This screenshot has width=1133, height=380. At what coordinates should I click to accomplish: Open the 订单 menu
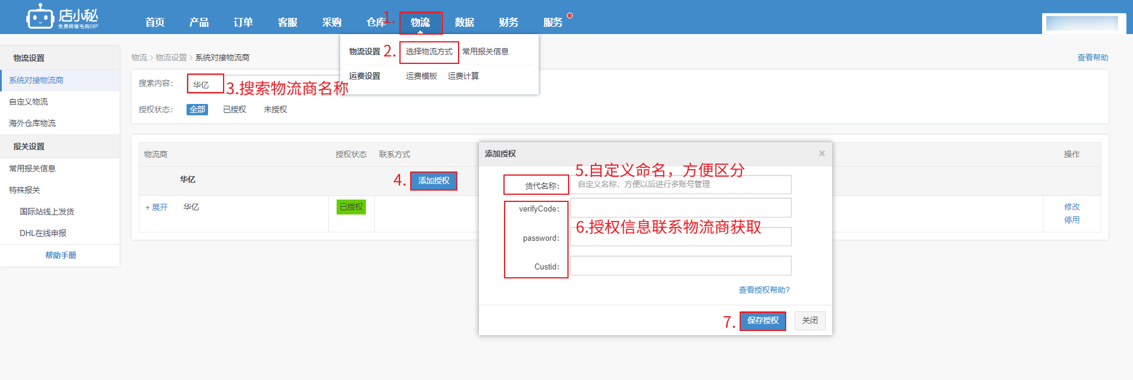(243, 22)
